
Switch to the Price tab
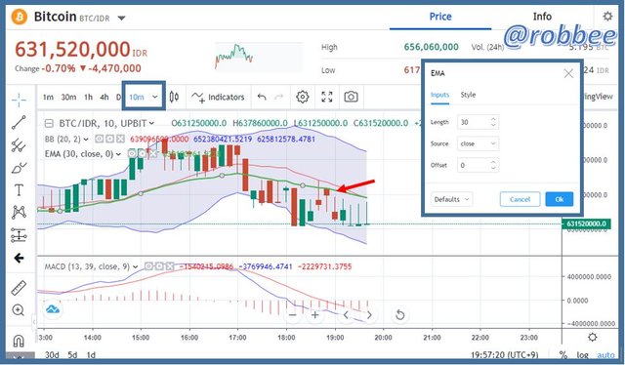(x=440, y=17)
